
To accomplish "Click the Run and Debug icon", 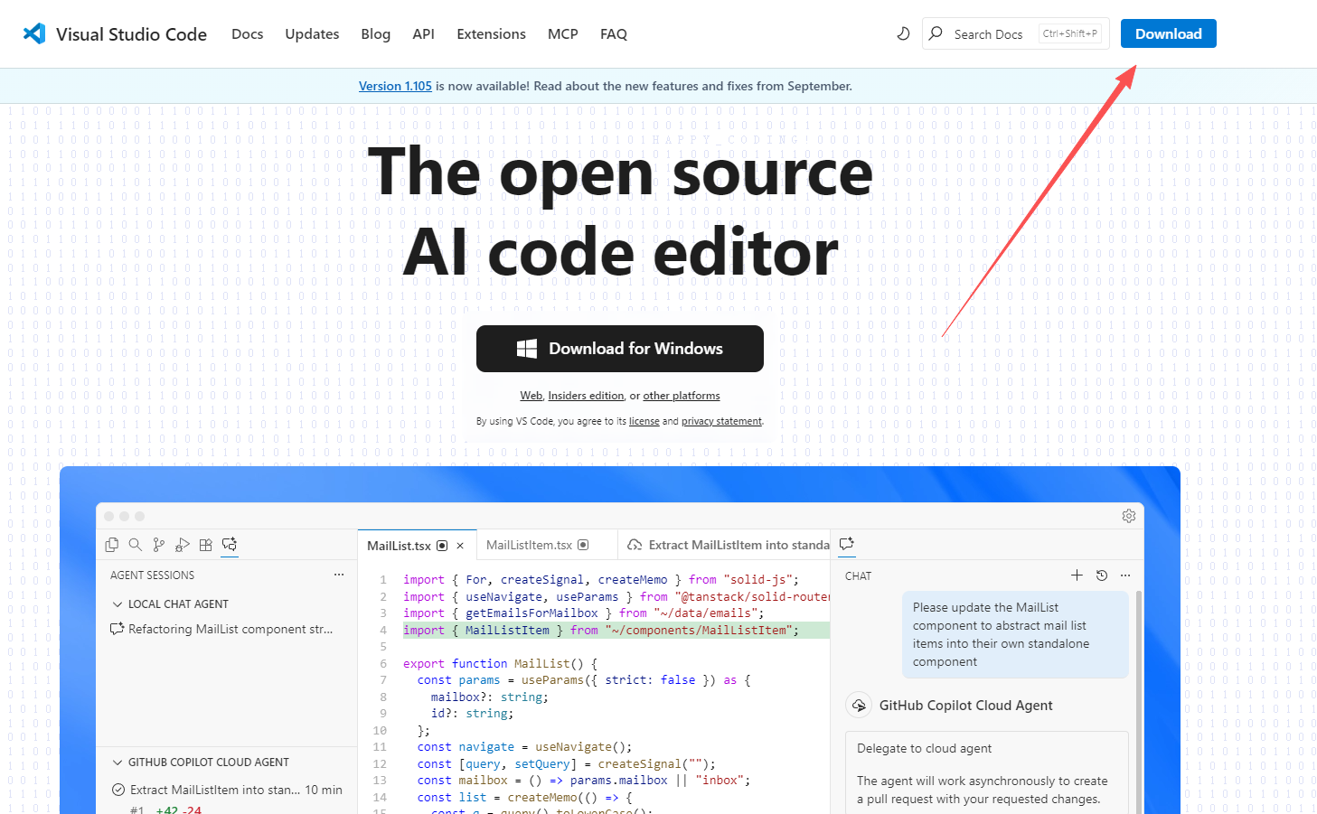I will [183, 545].
